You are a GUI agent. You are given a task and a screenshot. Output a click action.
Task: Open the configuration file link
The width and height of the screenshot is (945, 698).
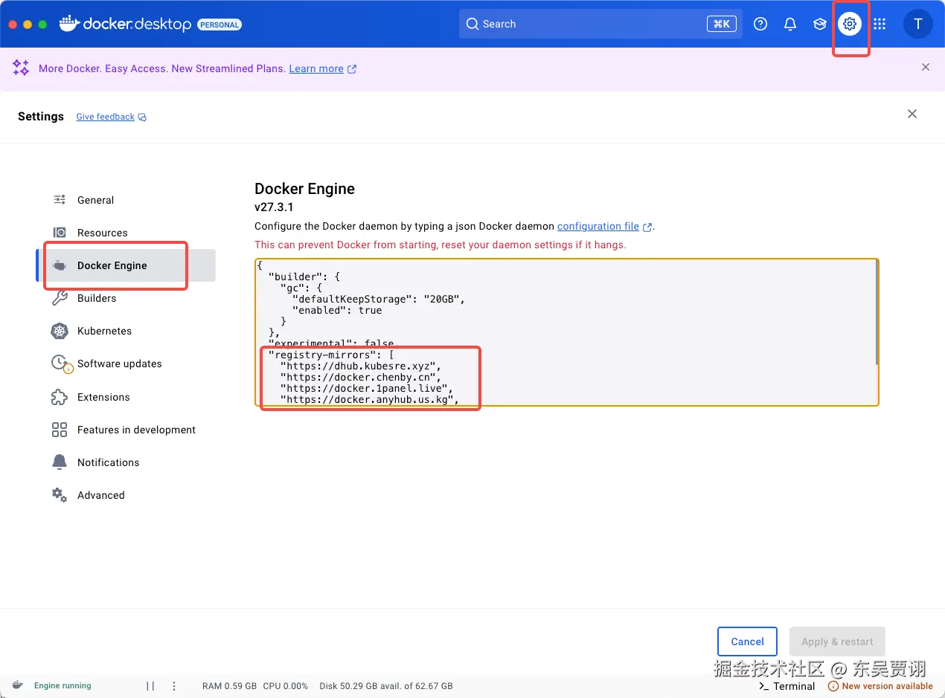(x=598, y=226)
